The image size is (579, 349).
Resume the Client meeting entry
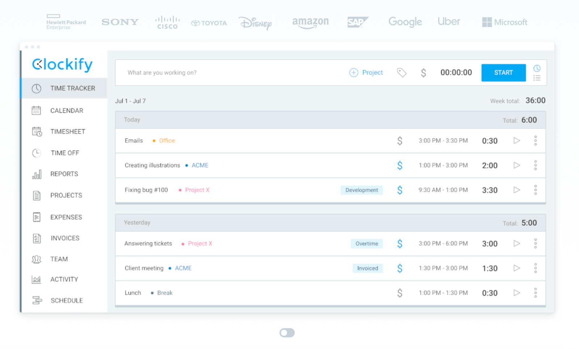click(x=517, y=268)
